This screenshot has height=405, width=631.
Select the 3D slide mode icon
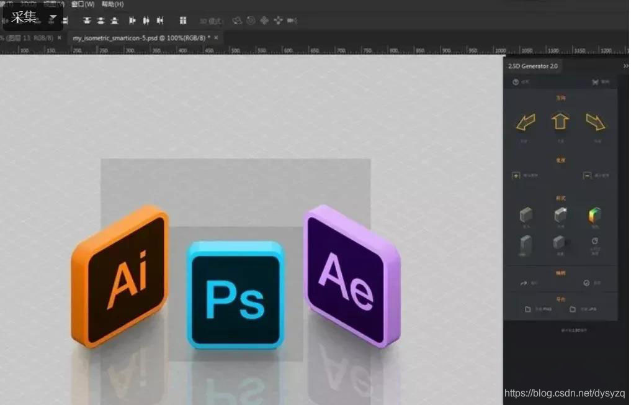click(x=278, y=20)
